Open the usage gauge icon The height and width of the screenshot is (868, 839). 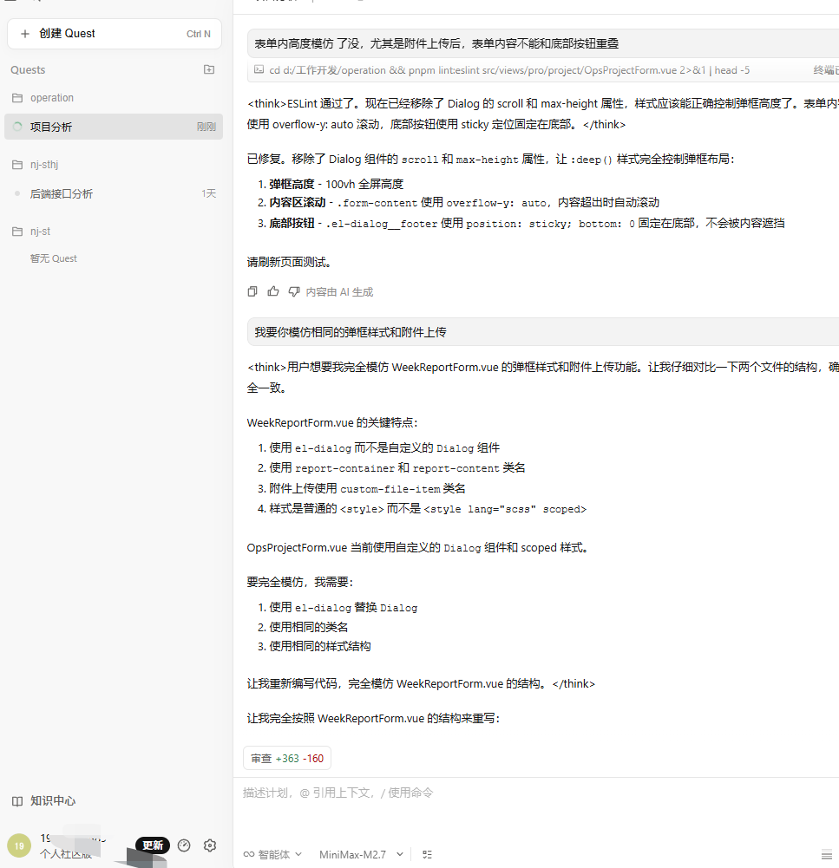(184, 845)
